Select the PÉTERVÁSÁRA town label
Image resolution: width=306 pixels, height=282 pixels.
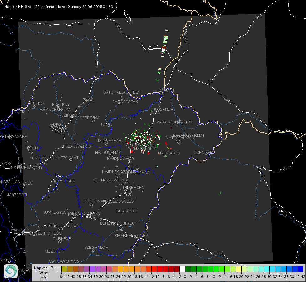14,136
